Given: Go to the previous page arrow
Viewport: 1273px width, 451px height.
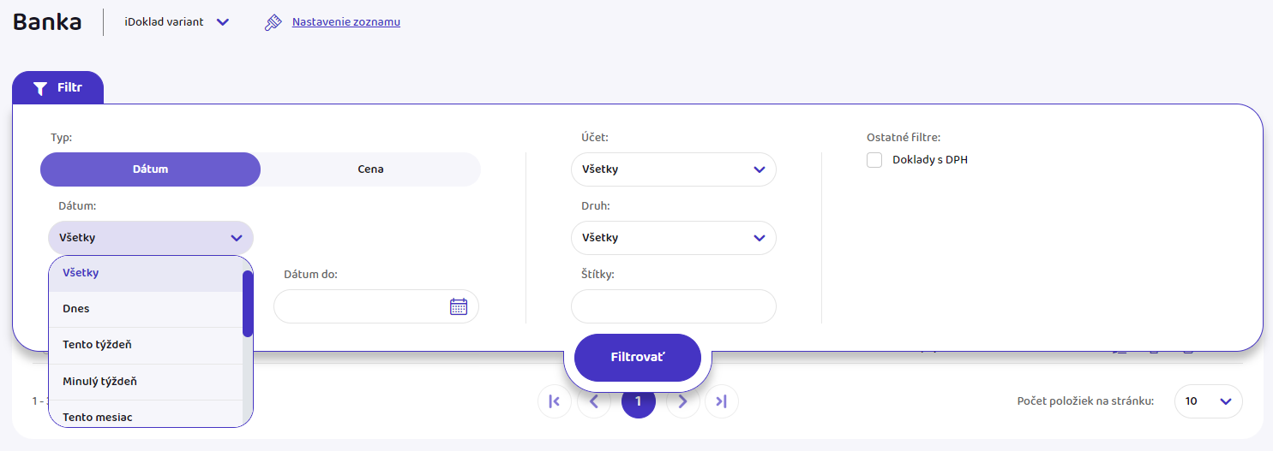Looking at the screenshot, I should click(x=594, y=401).
